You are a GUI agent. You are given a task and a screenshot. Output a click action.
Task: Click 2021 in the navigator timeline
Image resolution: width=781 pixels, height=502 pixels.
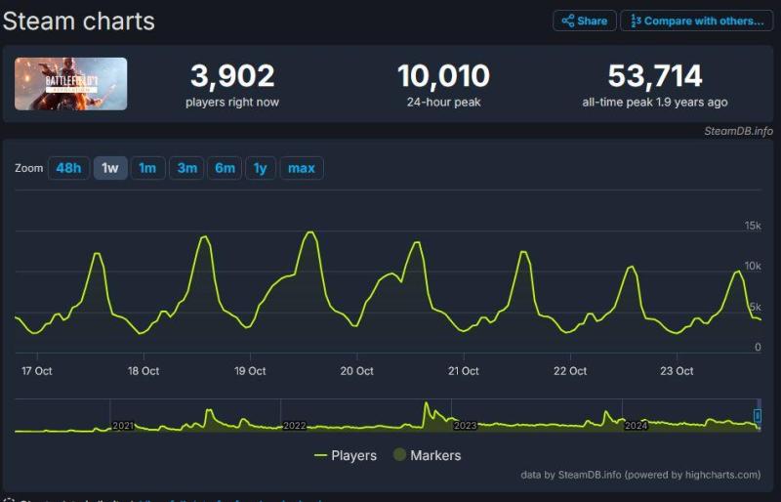pos(123,426)
